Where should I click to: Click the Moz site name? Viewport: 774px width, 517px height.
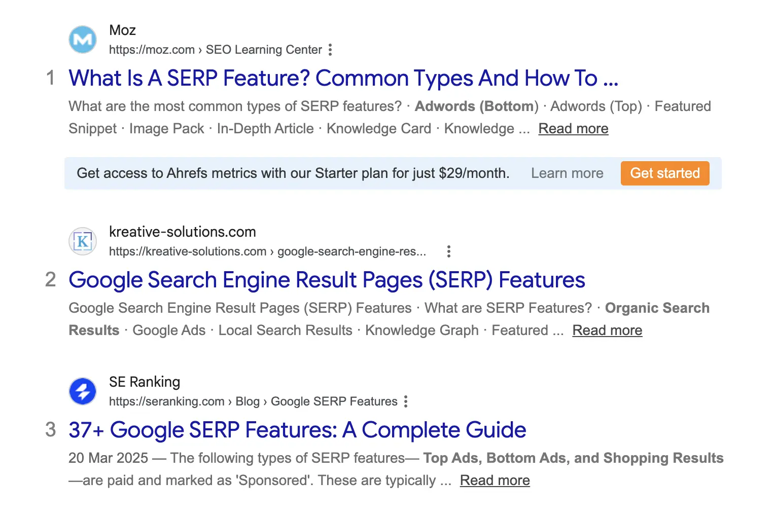click(122, 30)
